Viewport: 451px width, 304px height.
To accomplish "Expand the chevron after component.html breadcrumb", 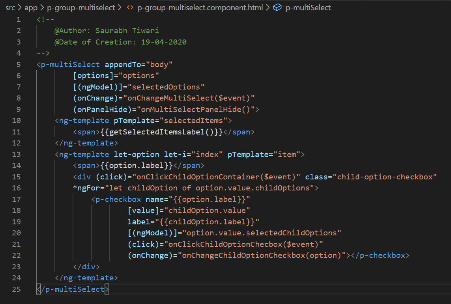I will 268,8.
